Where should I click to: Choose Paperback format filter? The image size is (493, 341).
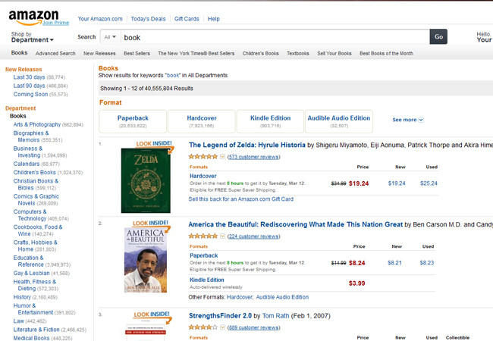pyautogui.click(x=133, y=121)
